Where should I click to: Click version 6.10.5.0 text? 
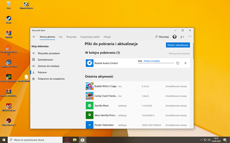(145, 86)
